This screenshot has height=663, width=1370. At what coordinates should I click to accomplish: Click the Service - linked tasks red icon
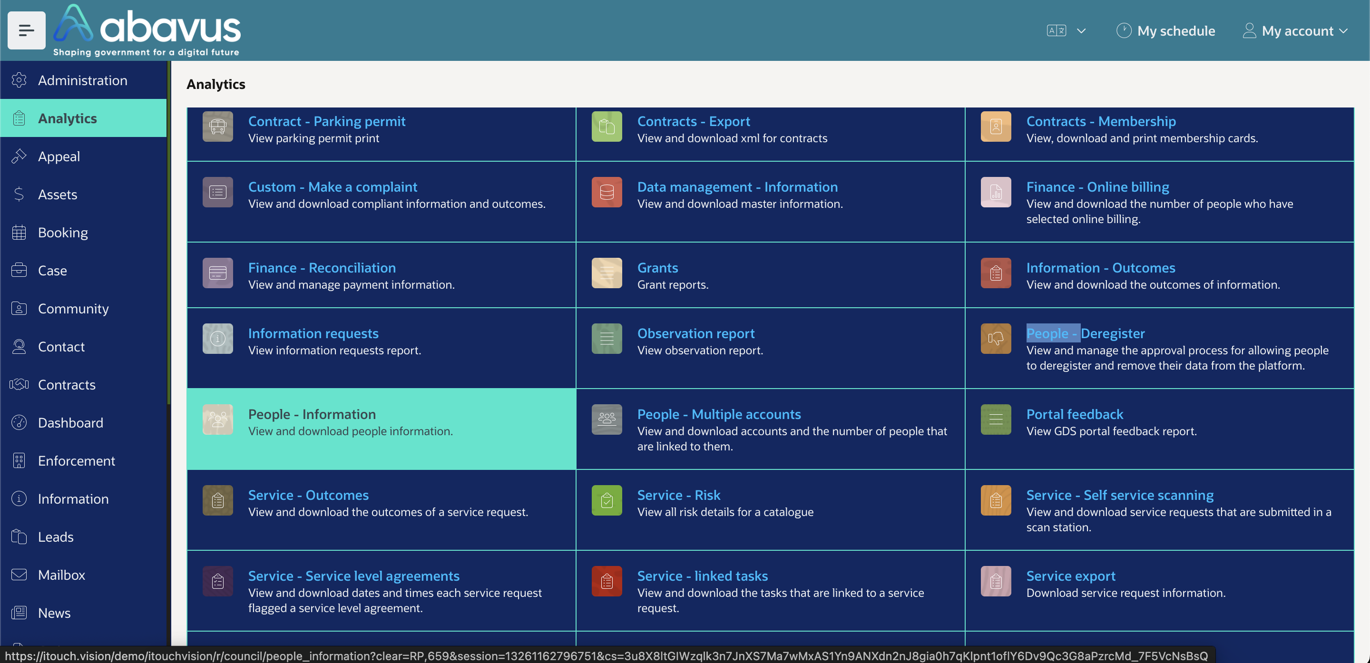coord(607,581)
